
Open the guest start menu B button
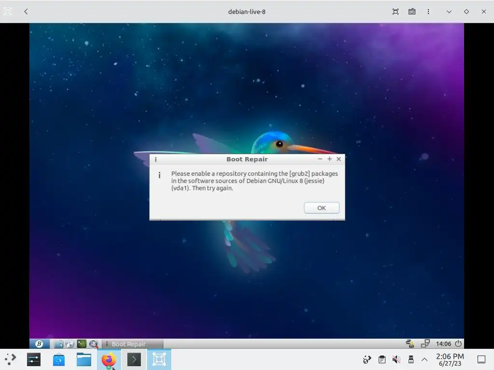pyautogui.click(x=40, y=344)
